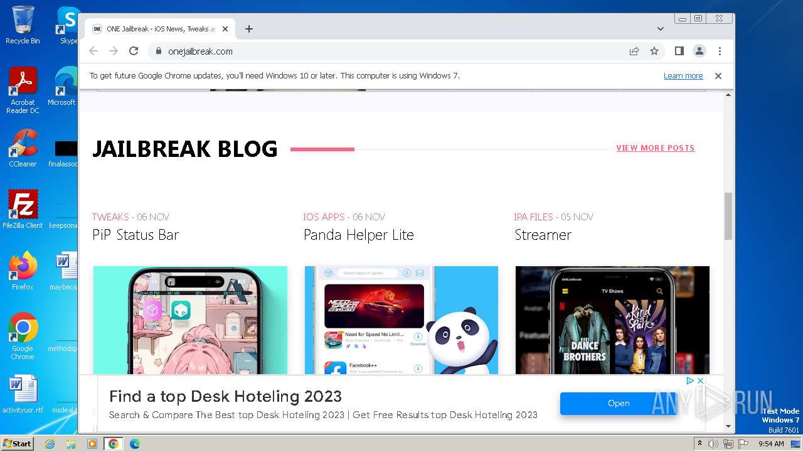
Task: Open the Streamer post title
Action: [543, 235]
